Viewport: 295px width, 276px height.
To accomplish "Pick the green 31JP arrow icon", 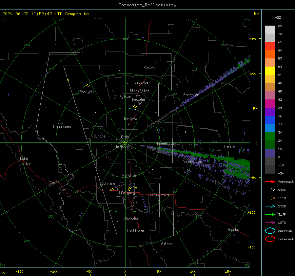I will tap(270, 214).
